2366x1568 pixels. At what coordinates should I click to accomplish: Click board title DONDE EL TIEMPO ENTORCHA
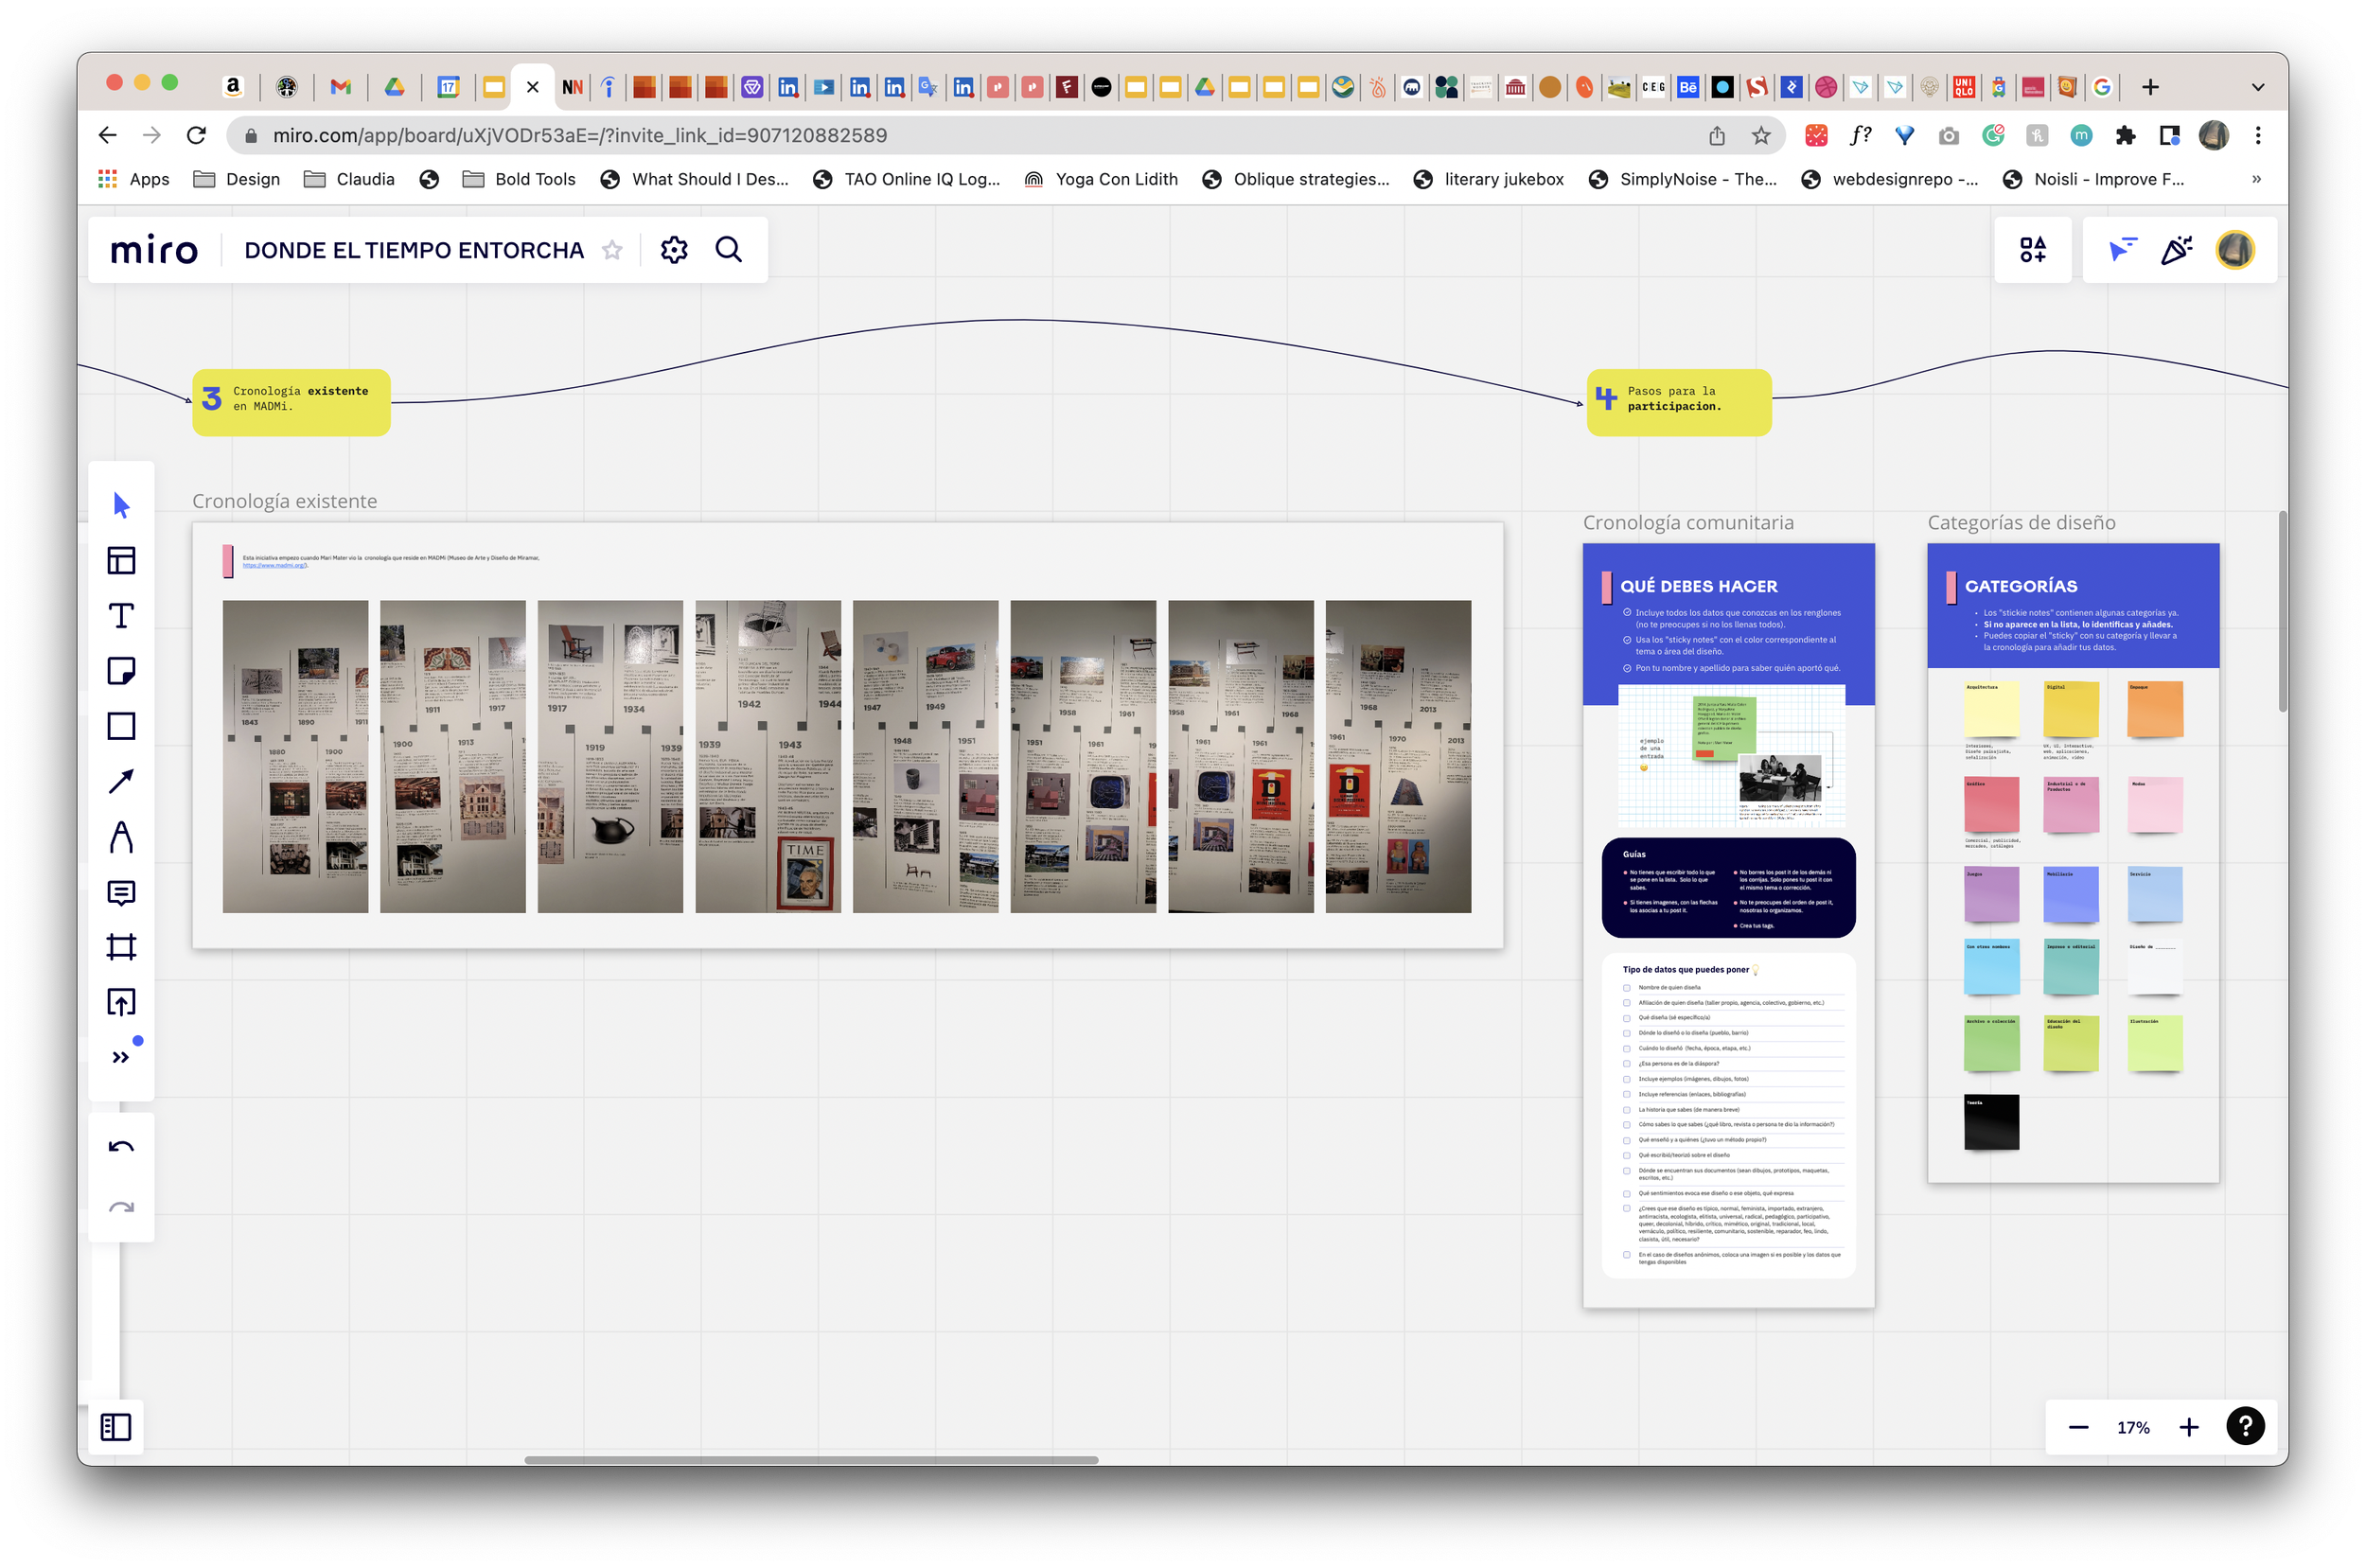(414, 250)
